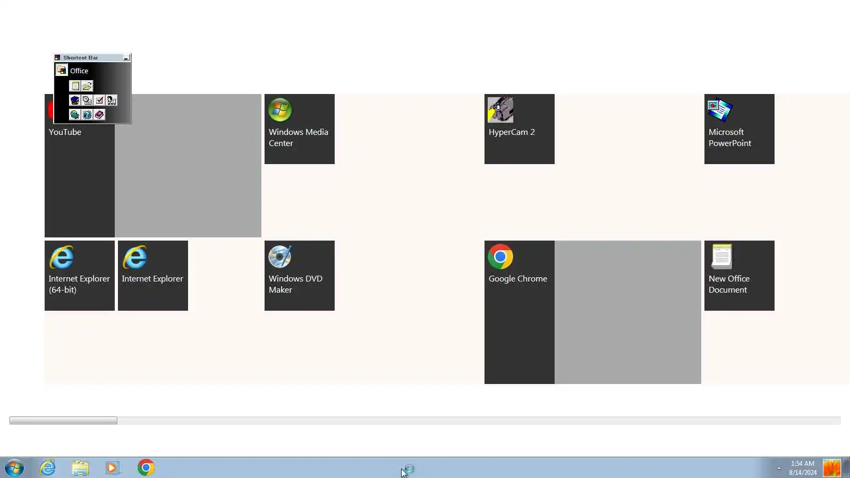
Task: Click the New Task checkmark icon in Shortcut Bar
Action: click(99, 100)
